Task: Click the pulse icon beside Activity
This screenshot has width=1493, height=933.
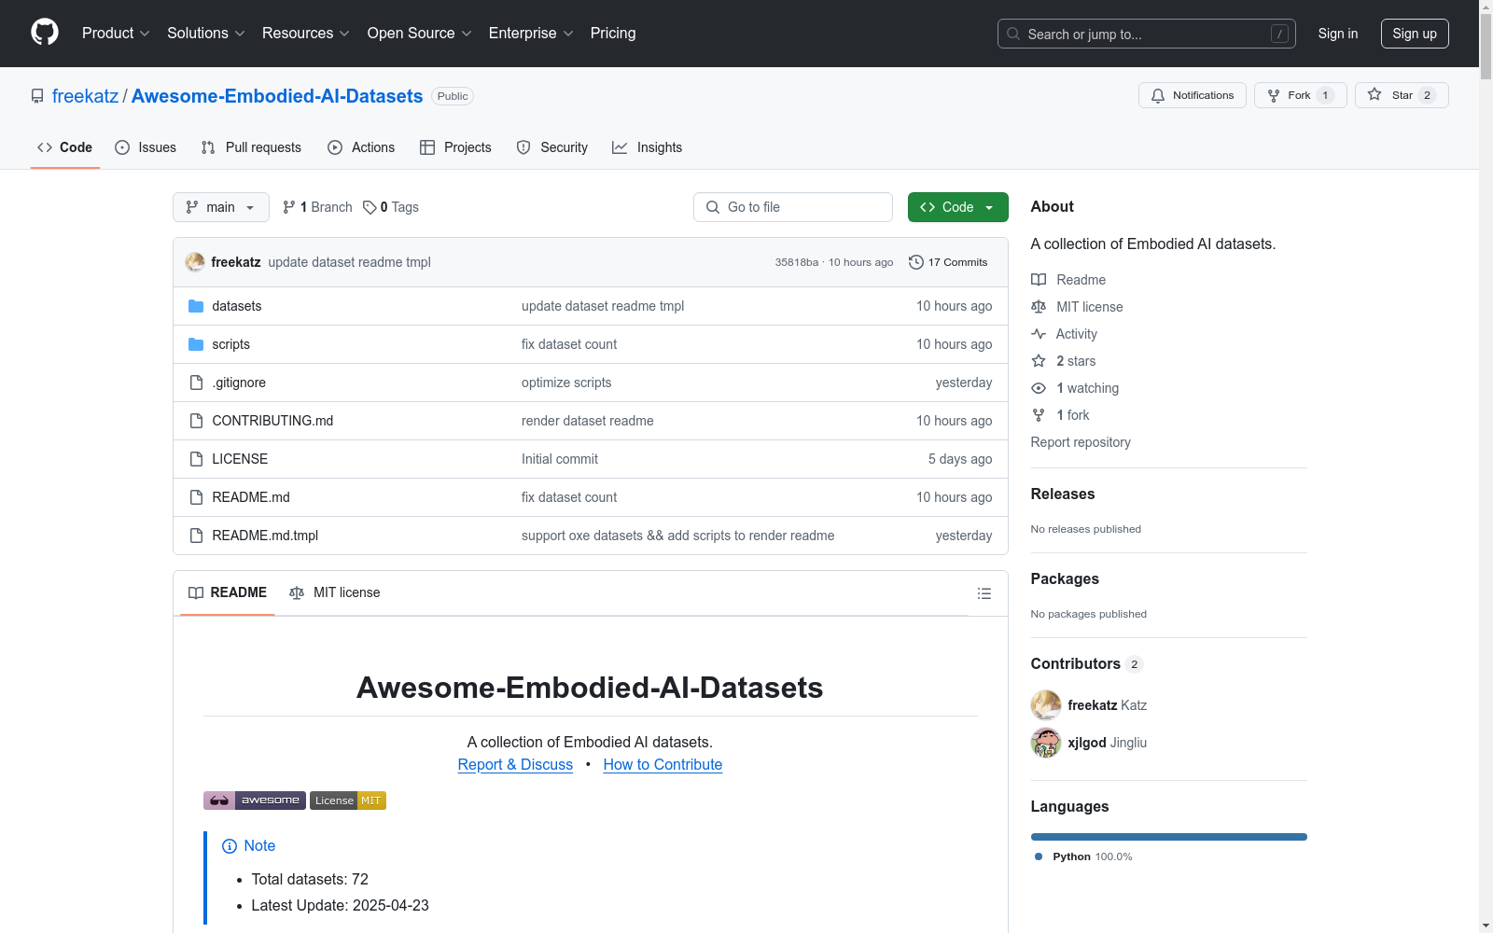Action: click(1039, 334)
